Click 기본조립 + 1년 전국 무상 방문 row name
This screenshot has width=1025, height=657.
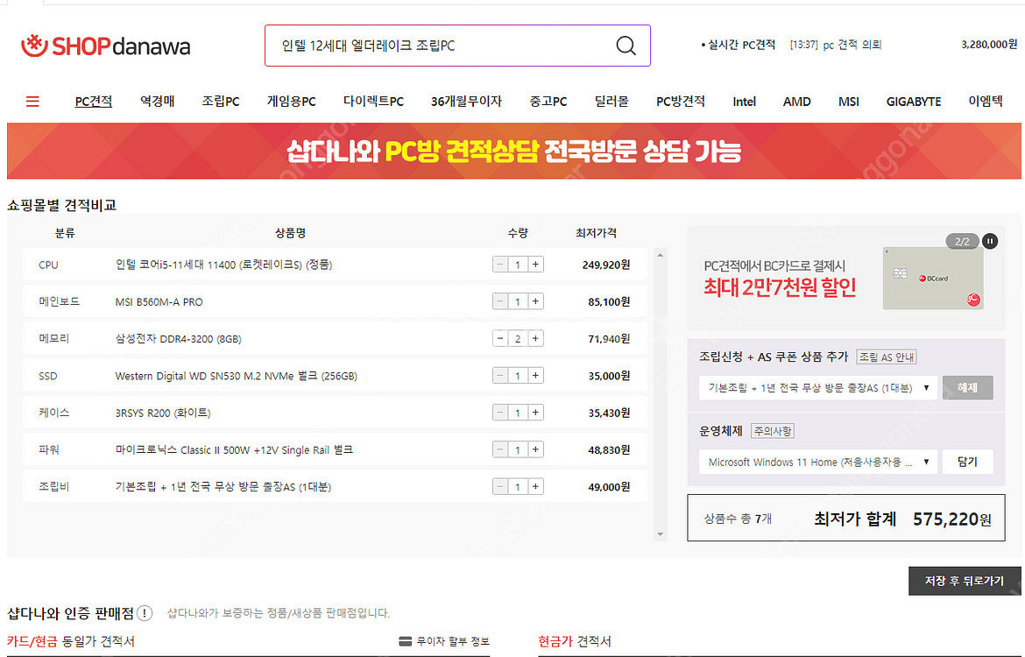click(x=223, y=487)
